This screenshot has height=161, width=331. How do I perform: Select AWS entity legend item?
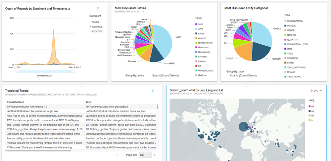tap(199, 29)
